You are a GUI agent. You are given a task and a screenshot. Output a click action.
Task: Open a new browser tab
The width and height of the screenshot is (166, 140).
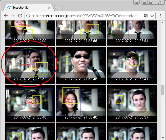pyautogui.click(x=58, y=8)
